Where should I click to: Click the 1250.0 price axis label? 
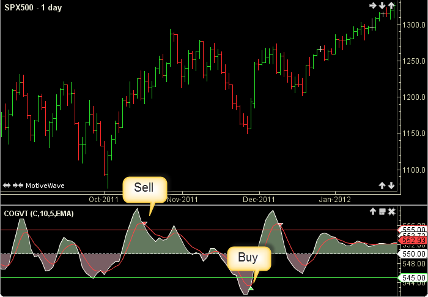click(414, 61)
